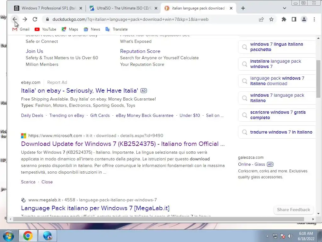This screenshot has height=242, width=322.
Task: Open YouTube bookmark
Action: pyautogui.click(x=45, y=29)
